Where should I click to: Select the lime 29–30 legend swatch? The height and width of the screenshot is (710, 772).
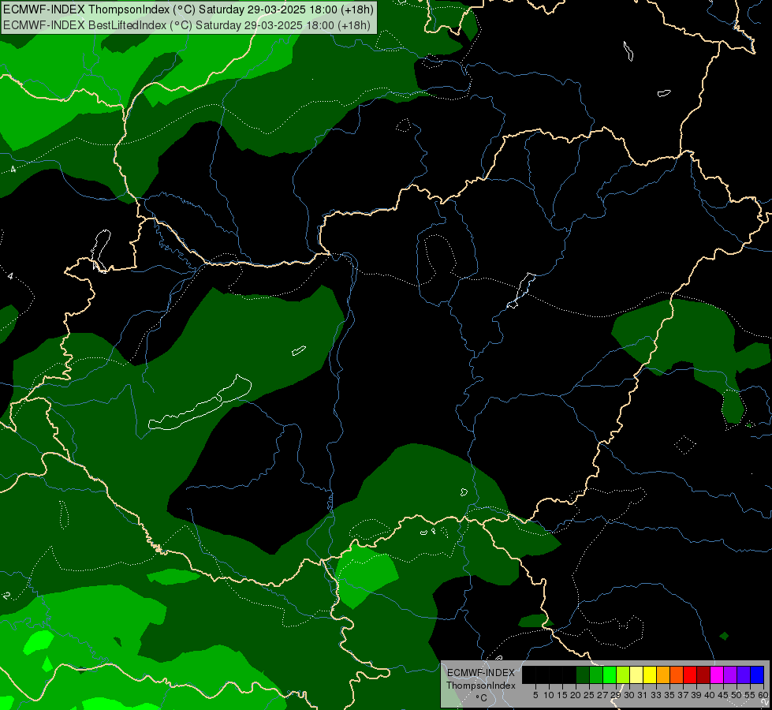click(623, 674)
